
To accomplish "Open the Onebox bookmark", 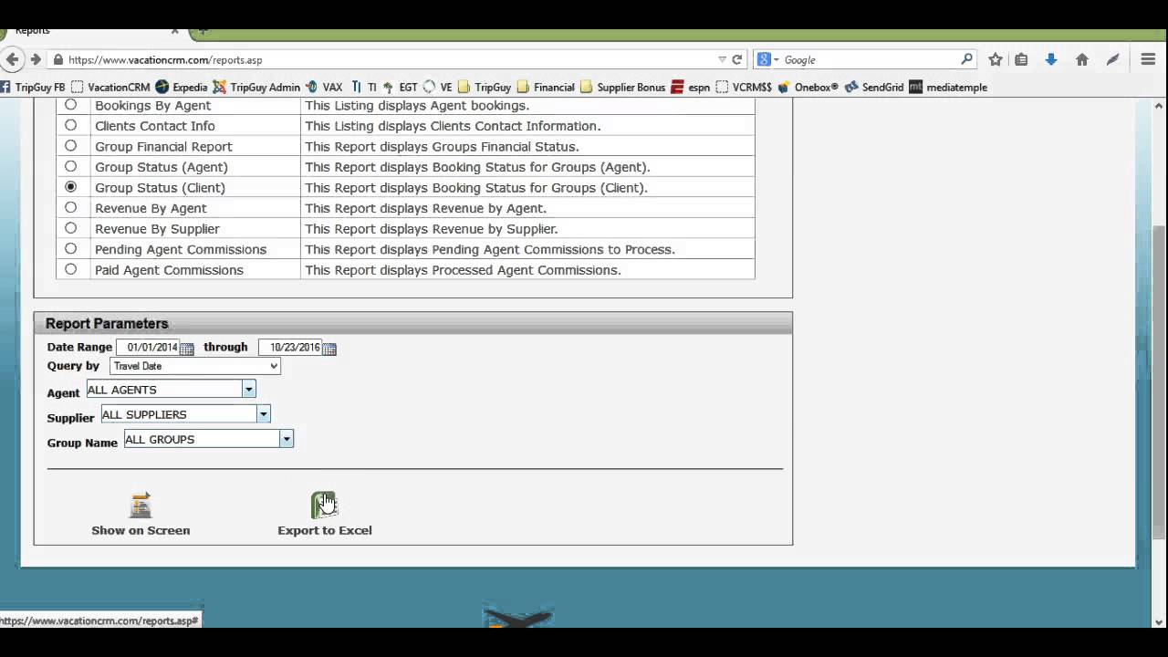I will [x=807, y=88].
